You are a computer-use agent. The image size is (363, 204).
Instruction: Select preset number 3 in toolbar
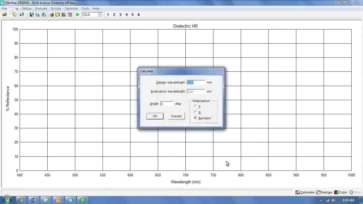tap(120, 14)
